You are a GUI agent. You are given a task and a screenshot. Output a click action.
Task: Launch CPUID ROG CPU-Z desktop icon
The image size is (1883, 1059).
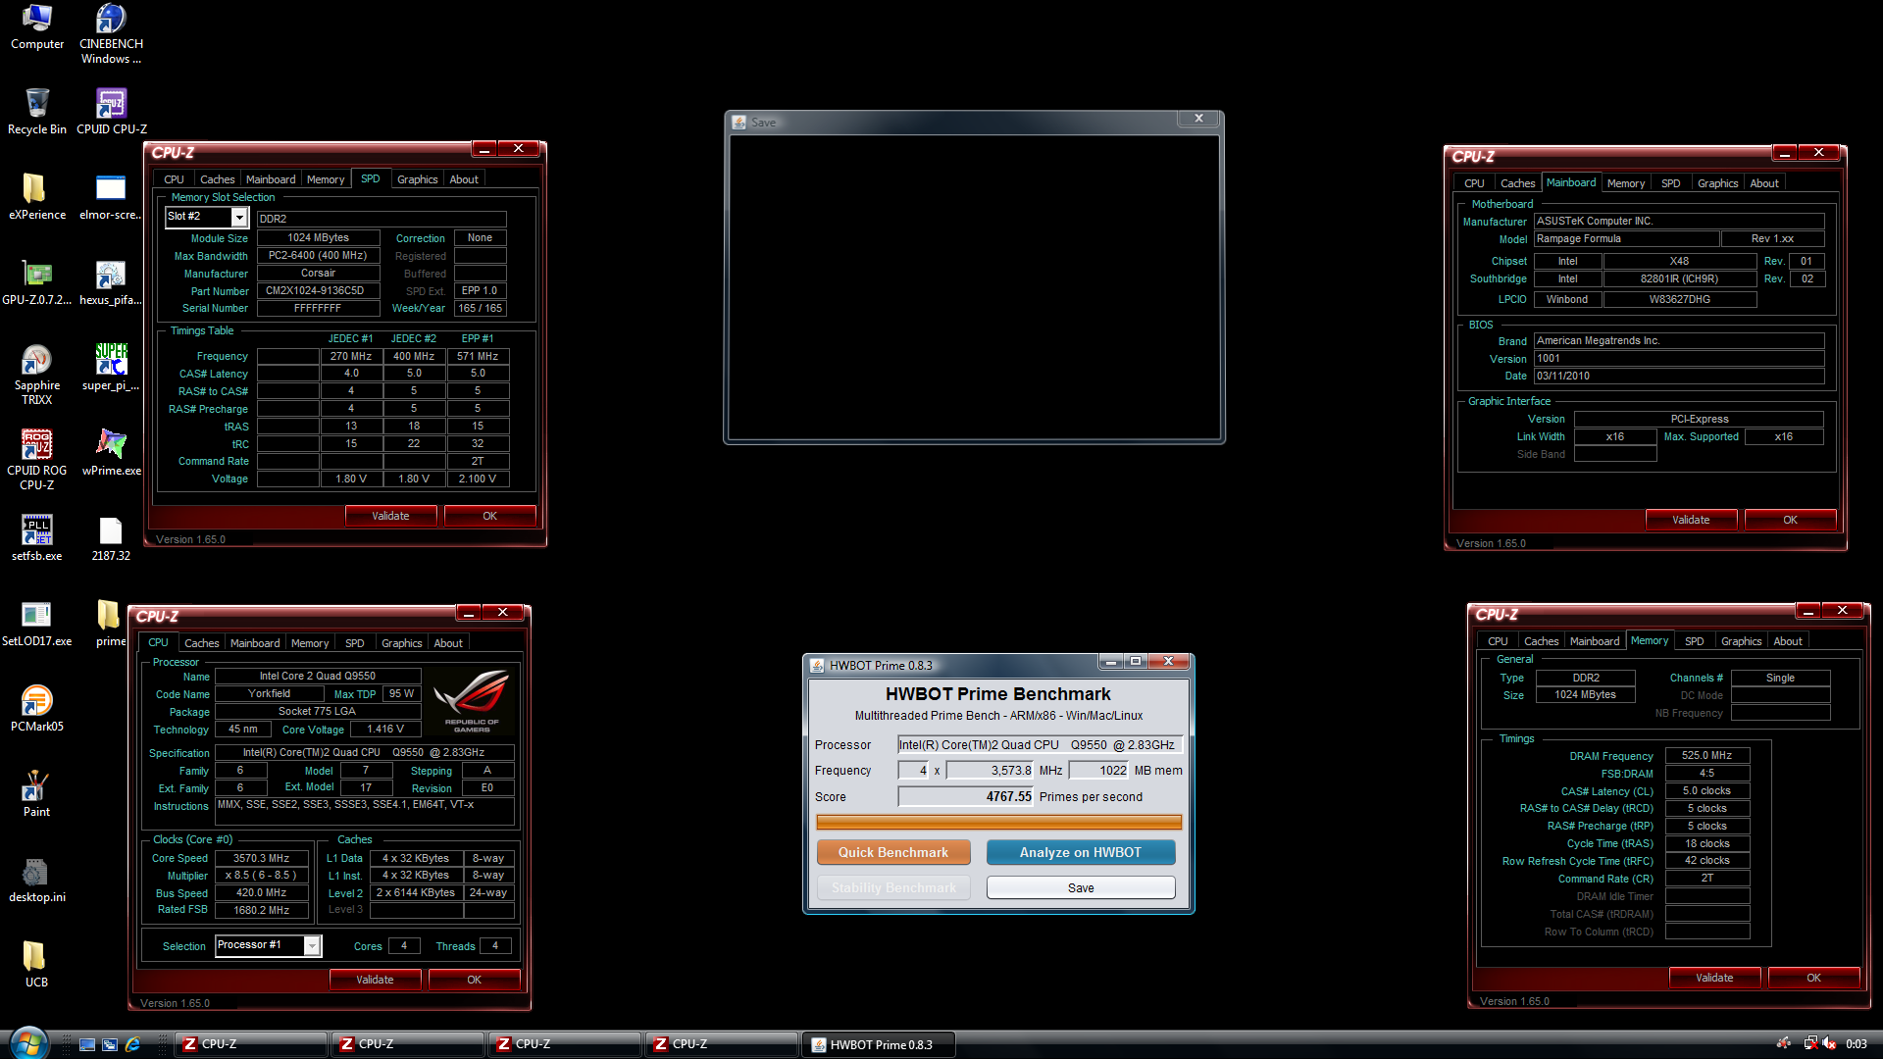click(37, 459)
